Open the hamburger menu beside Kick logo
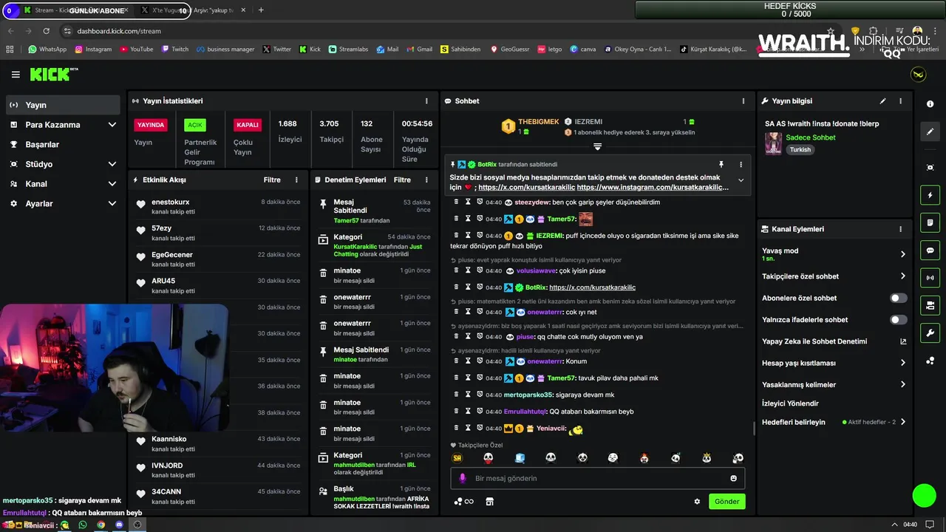Viewport: 946px width, 532px height. coord(16,75)
